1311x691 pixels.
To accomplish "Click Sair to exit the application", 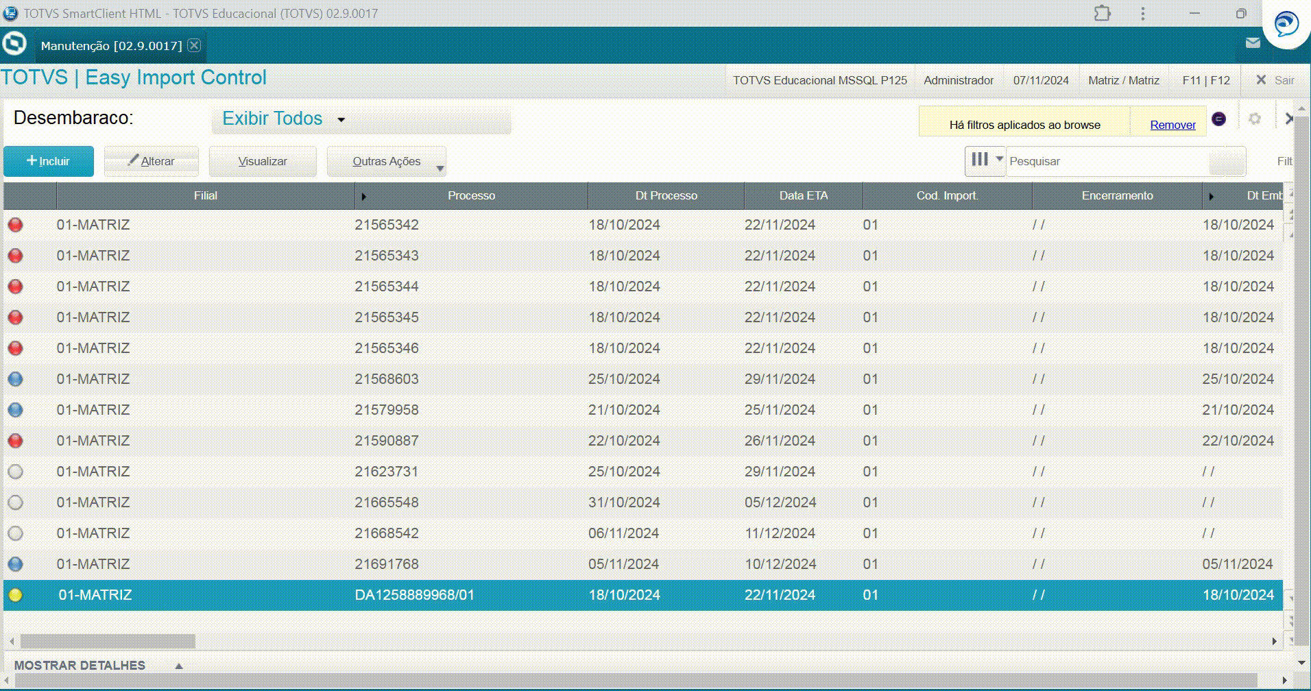I will click(x=1275, y=80).
